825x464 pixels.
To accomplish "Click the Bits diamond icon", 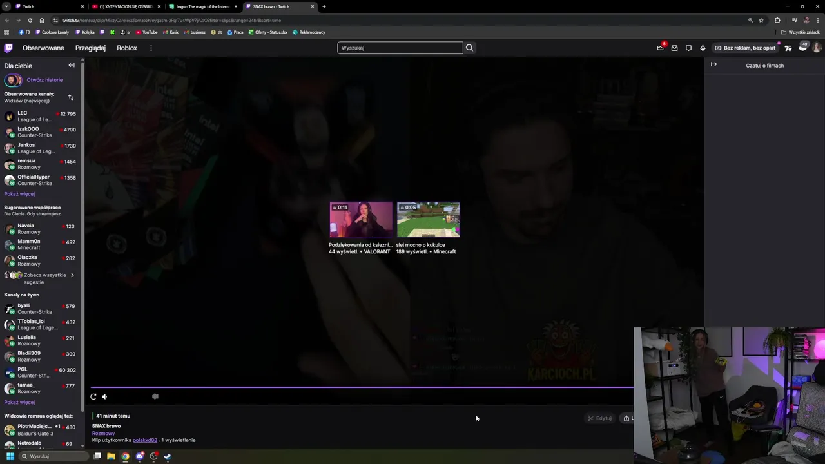I will pyautogui.click(x=703, y=48).
